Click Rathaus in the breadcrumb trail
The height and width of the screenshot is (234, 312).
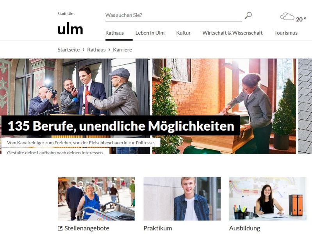coord(96,50)
